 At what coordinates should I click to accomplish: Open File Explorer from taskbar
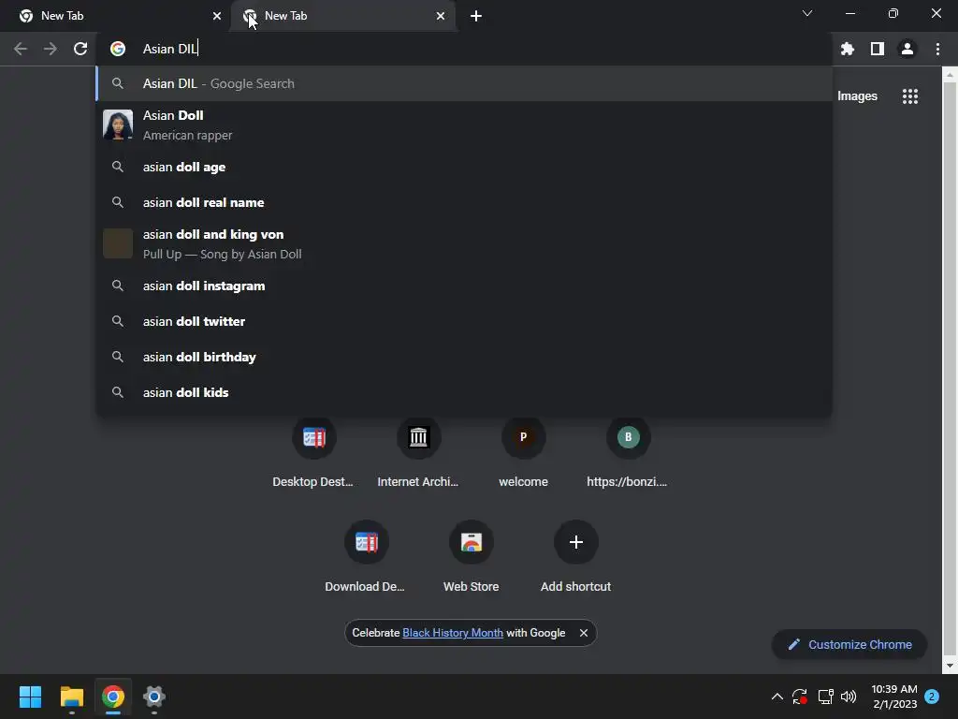[71, 697]
